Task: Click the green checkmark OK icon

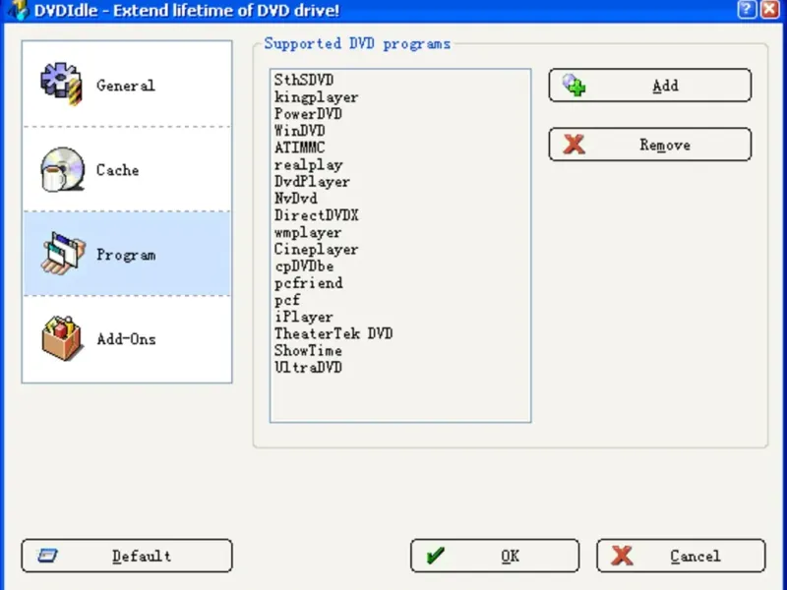Action: [435, 556]
